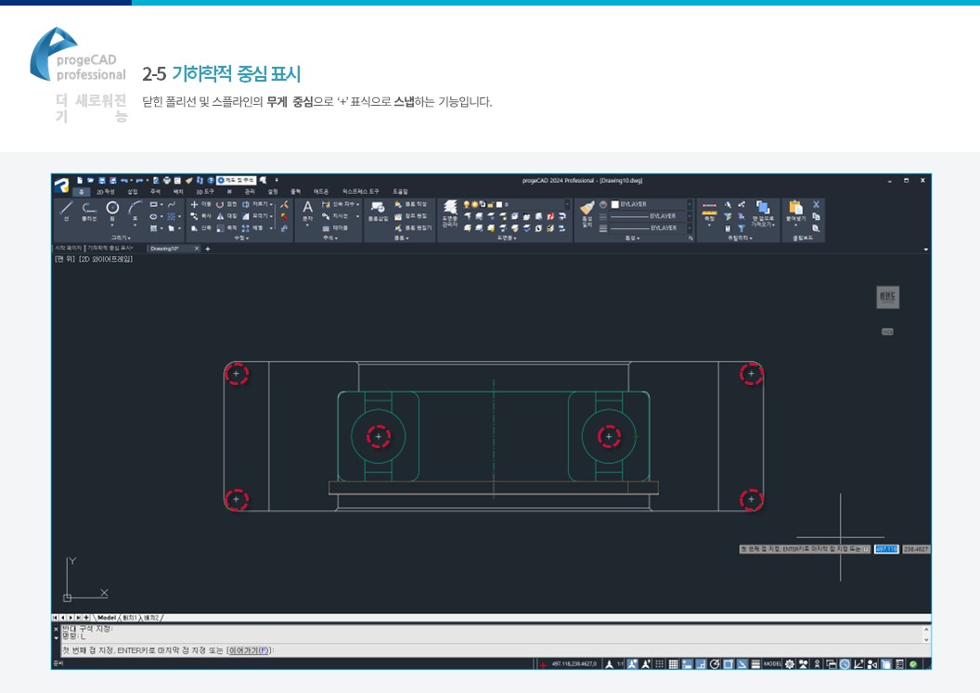This screenshot has width=980, height=693.
Task: Add a new drawing tab with plus button
Action: pyautogui.click(x=208, y=249)
